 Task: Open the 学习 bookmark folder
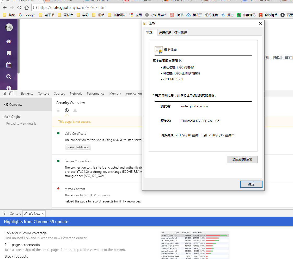coord(83,15)
